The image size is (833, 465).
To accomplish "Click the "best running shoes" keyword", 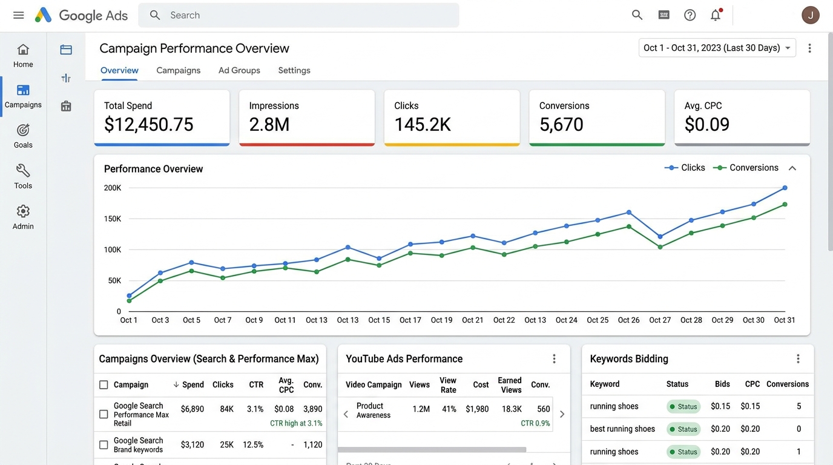I will pyautogui.click(x=622, y=429).
